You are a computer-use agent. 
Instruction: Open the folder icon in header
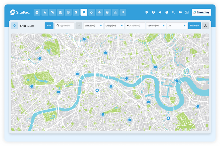point(180,12)
